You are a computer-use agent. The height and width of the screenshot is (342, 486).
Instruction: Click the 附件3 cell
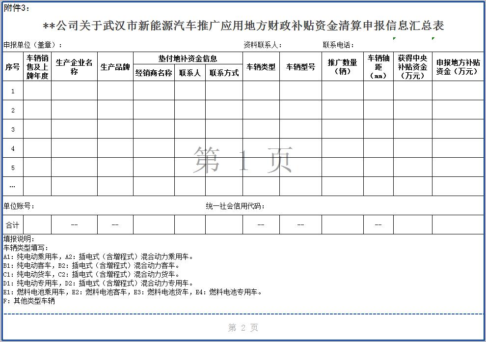(x=17, y=8)
